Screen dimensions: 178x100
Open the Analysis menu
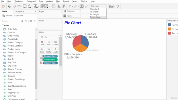click(50, 1)
